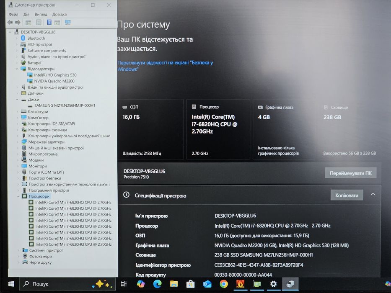This screenshot has height=293, width=391.
Task: Open Microsoft Store from the taskbar
Action: (x=191, y=284)
